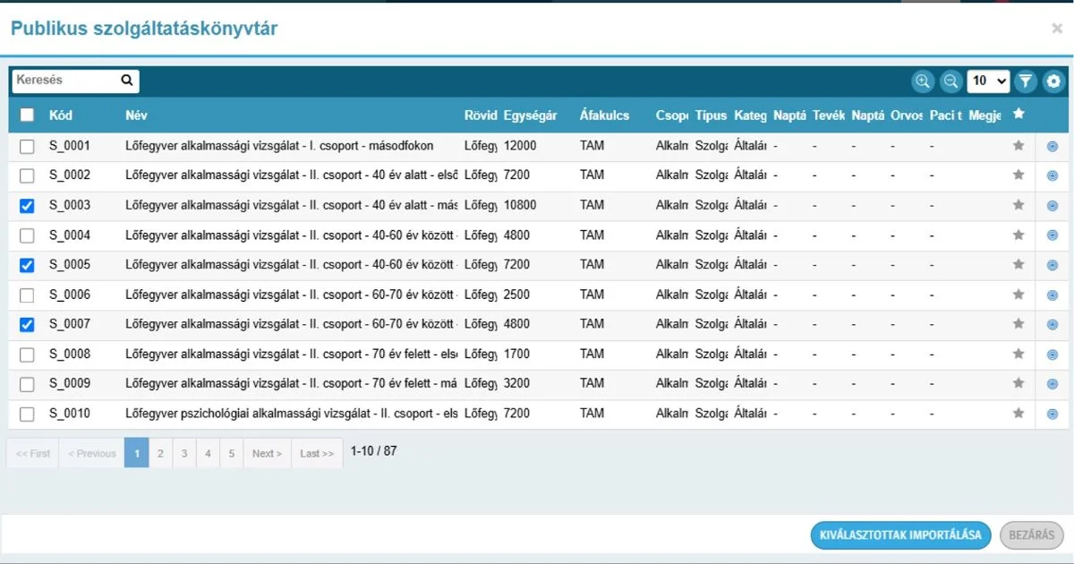The image size is (1074, 564).
Task: Check the box for row S_0002
Action: pyautogui.click(x=27, y=175)
